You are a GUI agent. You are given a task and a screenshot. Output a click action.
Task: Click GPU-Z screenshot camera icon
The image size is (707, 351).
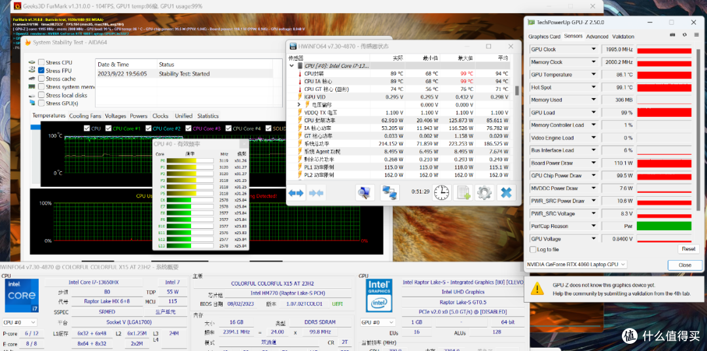coord(672,35)
